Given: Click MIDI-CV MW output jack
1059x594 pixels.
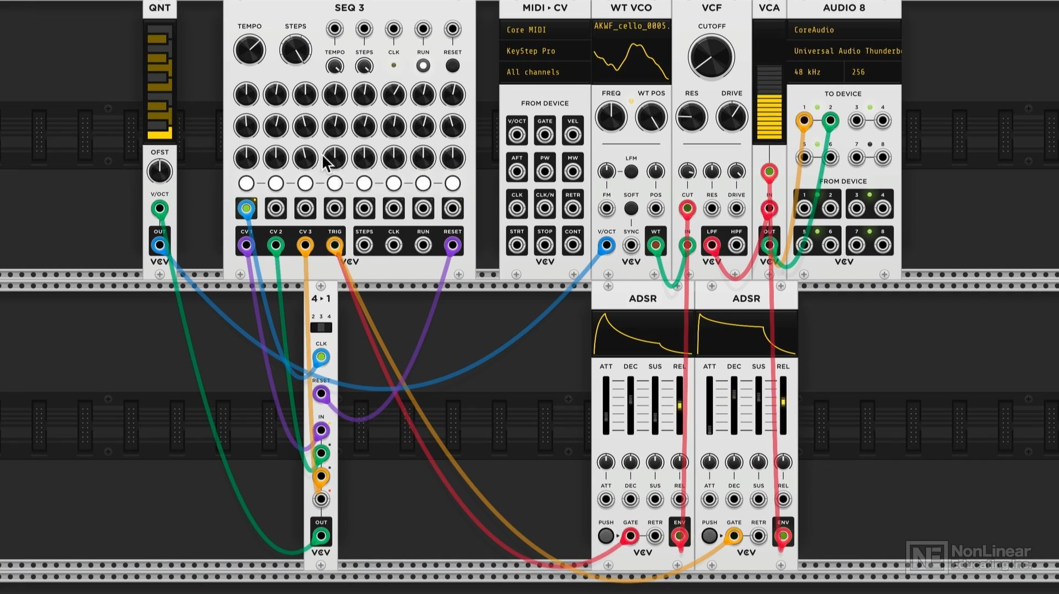Looking at the screenshot, I should point(573,171).
